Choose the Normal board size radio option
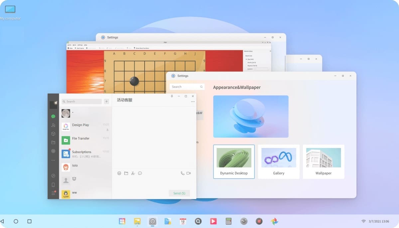Image resolution: width=399 pixels, height=228 pixels. [246, 66]
